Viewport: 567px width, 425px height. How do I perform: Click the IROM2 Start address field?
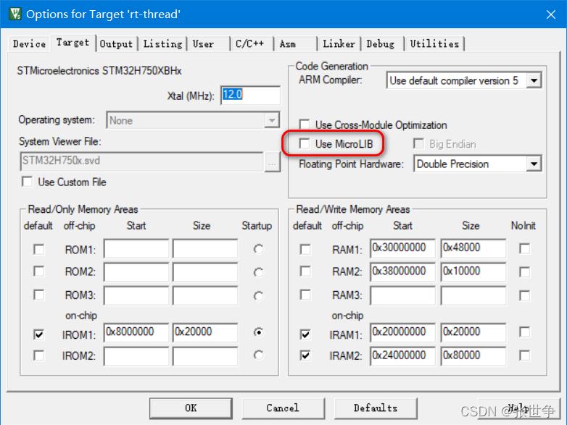(136, 356)
